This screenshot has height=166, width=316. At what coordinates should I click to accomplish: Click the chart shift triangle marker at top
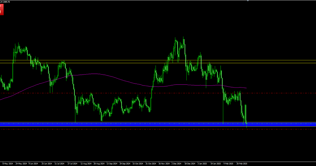(x=248, y=1)
